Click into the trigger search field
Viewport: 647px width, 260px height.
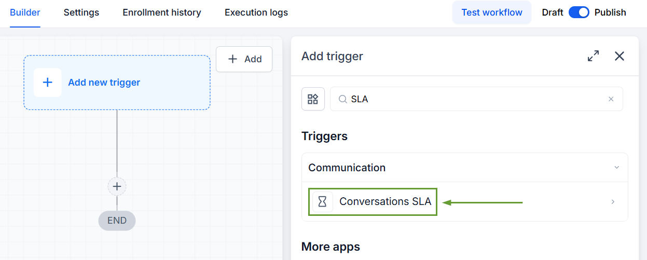(476, 99)
